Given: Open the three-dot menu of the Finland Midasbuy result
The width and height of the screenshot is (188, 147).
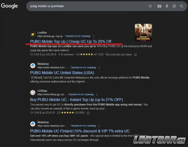Looking at the screenshot, I should click(99, 126).
